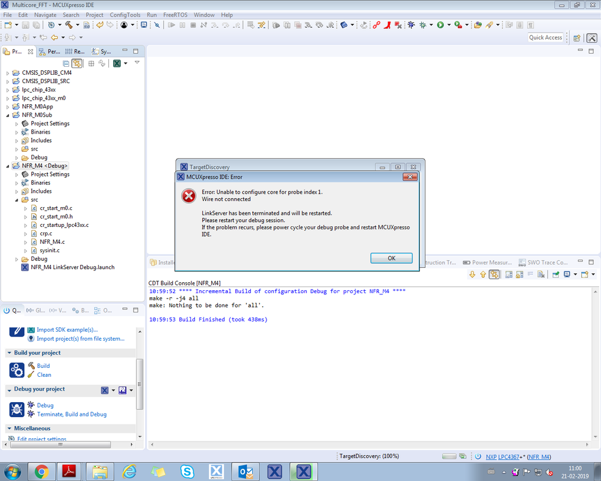Click the hammer Build icon in main toolbar
Image resolution: width=601 pixels, height=481 pixels.
(69, 25)
